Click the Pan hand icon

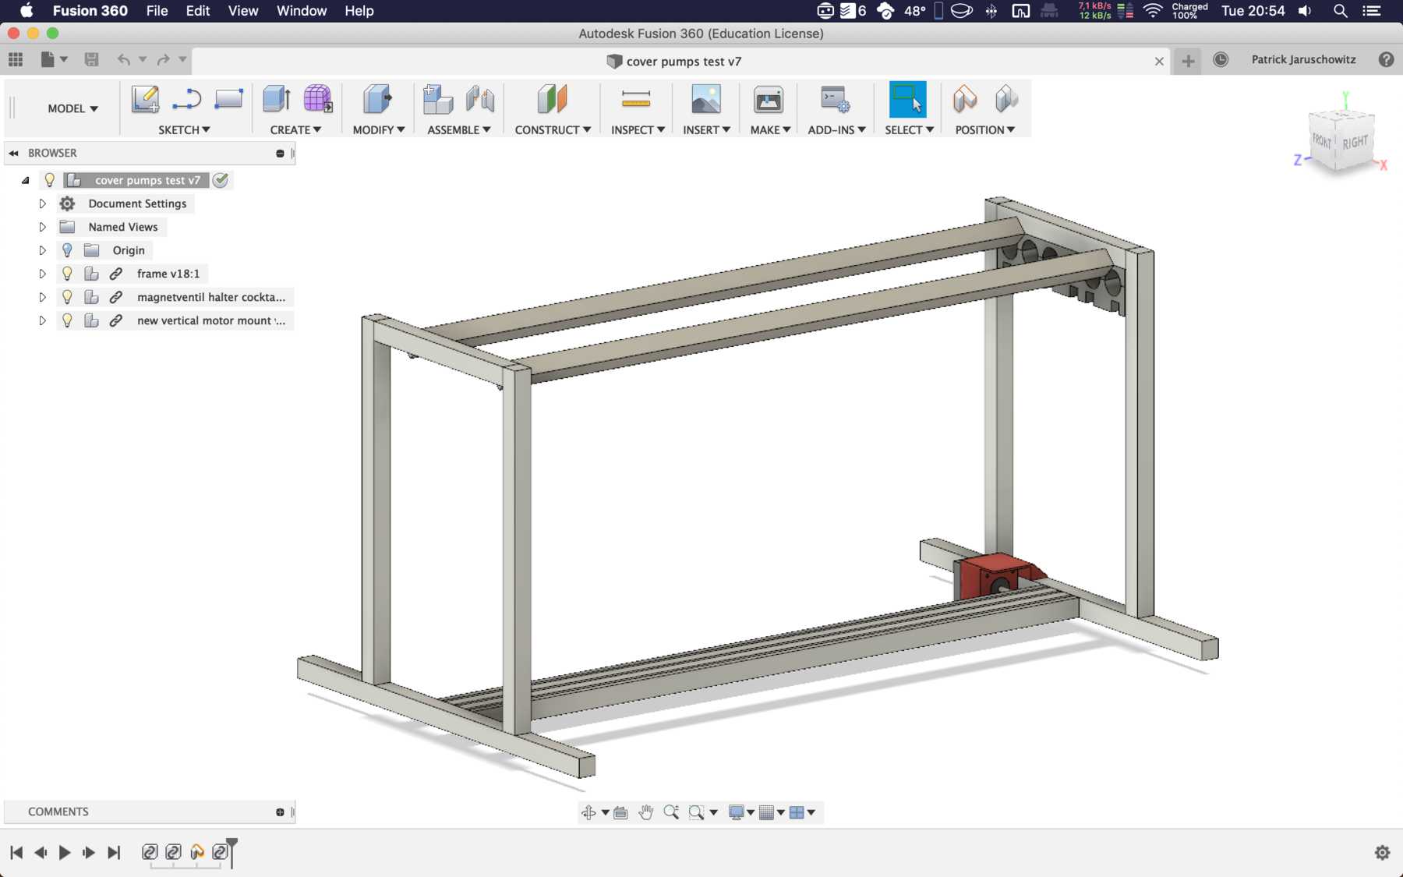pos(645,812)
